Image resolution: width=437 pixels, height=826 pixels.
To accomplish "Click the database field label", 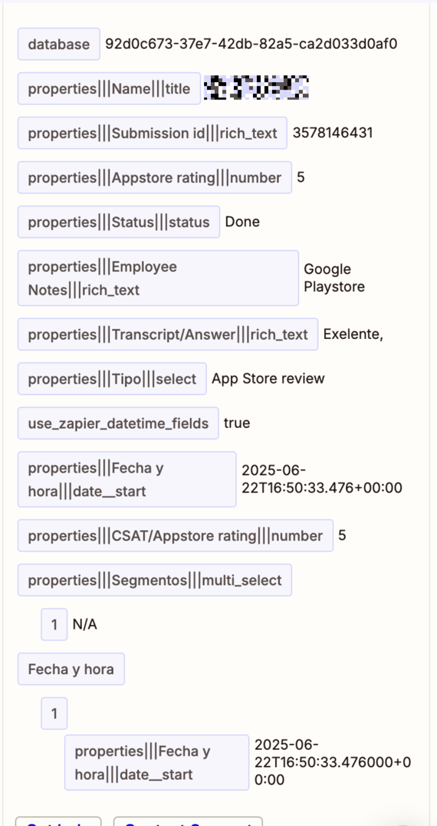I will pyautogui.click(x=59, y=44).
